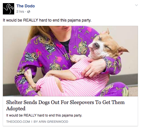Viewport: 141px width, 129px height.
Task: Expand the post options chevron arrow
Action: [x=136, y=5]
